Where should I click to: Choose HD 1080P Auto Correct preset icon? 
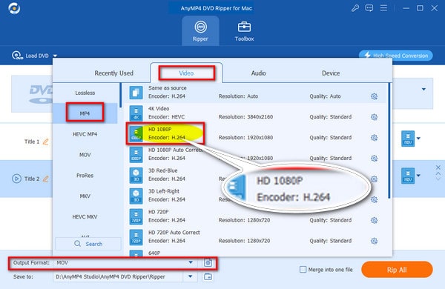[136, 154]
